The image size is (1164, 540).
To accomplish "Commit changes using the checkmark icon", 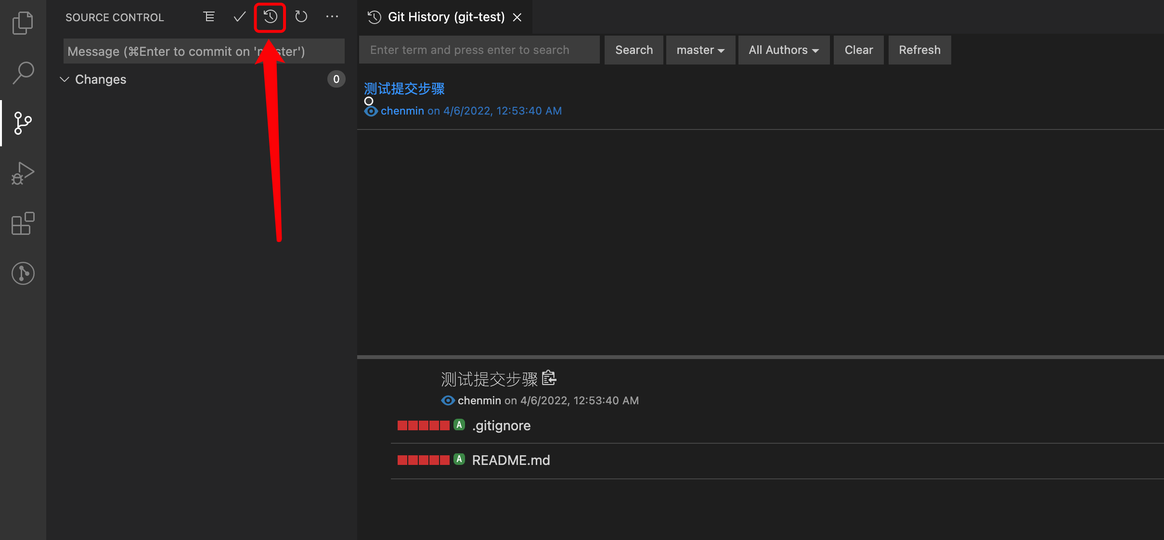I will click(239, 16).
